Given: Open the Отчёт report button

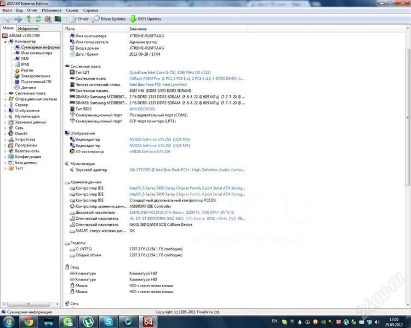Looking at the screenshot, I should [x=79, y=19].
